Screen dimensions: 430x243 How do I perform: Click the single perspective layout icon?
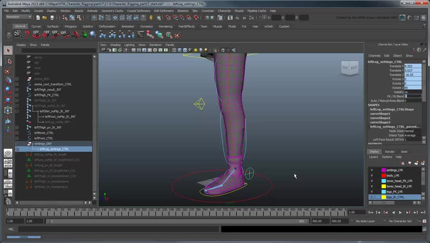click(x=8, y=153)
